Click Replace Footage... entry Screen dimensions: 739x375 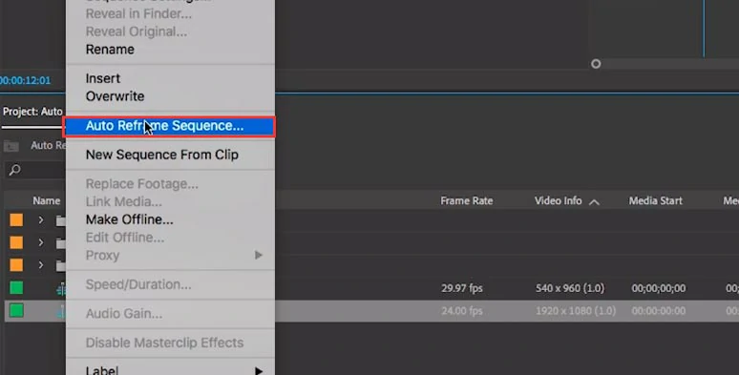point(142,184)
